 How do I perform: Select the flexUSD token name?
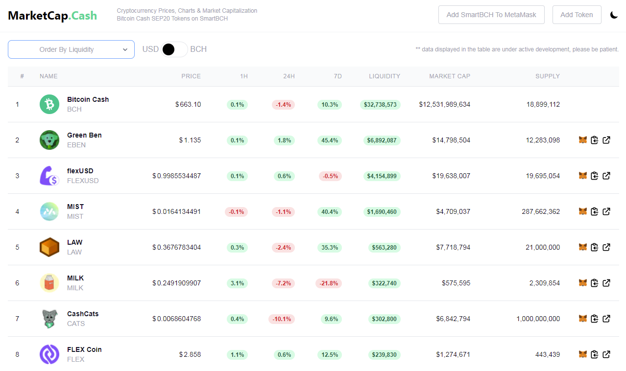click(80, 171)
